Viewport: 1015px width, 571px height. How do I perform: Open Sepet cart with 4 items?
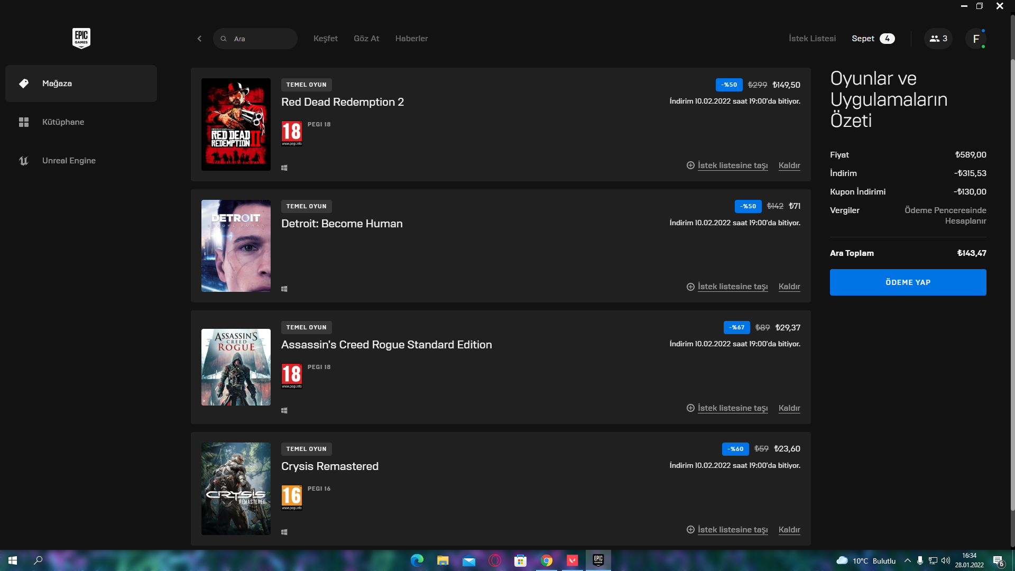[x=873, y=39]
